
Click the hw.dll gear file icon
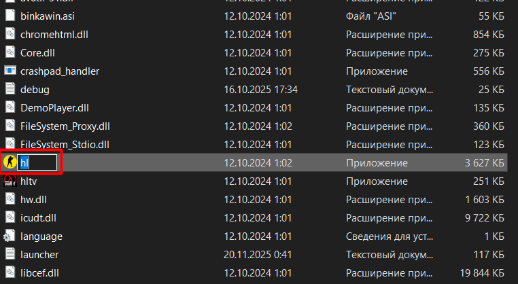10,199
